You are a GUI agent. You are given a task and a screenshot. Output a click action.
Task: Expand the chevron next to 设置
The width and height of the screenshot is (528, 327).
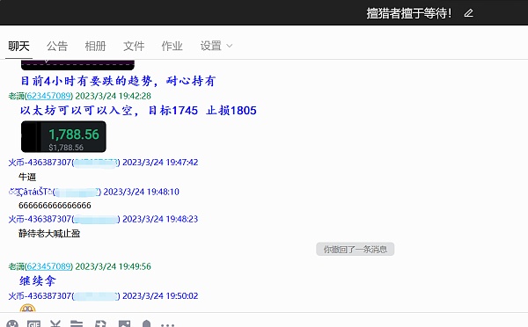coord(230,46)
